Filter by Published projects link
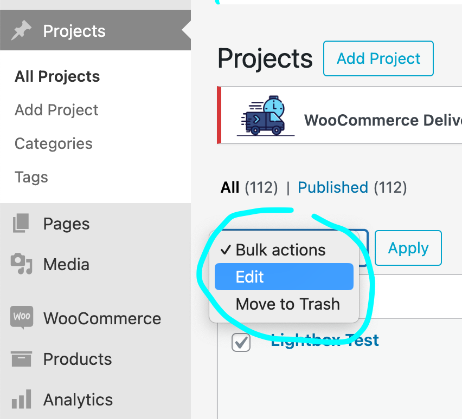This screenshot has width=462, height=419. coord(332,187)
